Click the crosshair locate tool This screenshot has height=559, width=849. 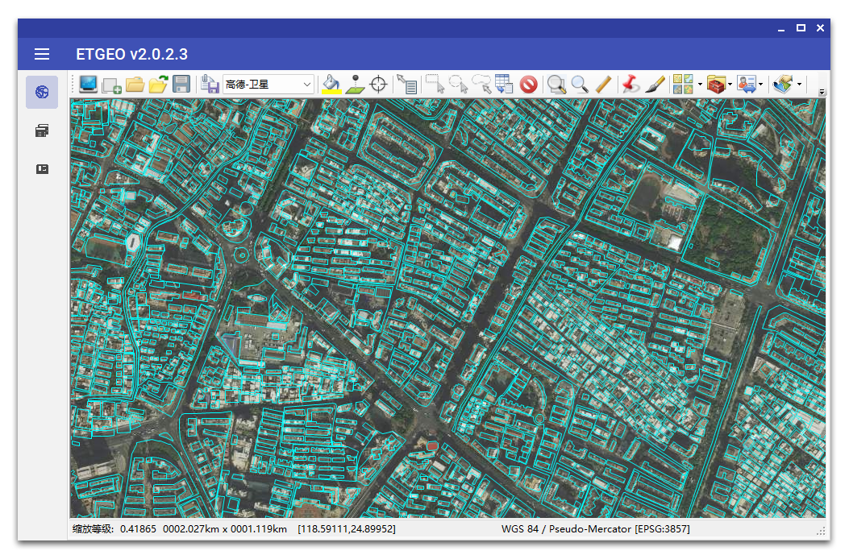tap(378, 84)
